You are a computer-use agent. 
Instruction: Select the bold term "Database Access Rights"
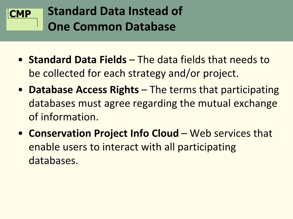84,90
